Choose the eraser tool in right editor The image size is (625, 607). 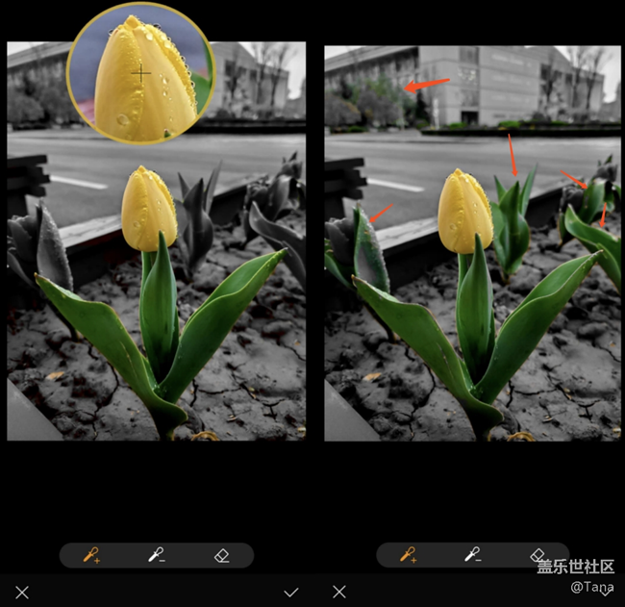(x=537, y=554)
